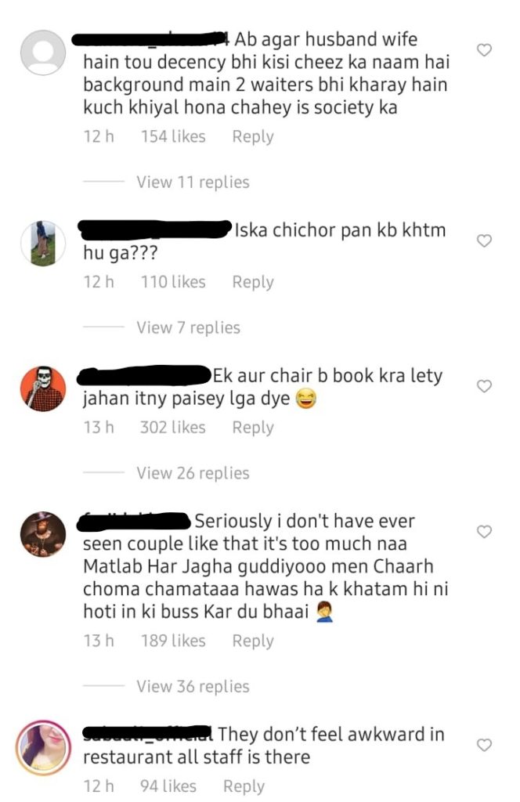The height and width of the screenshot is (802, 520).
Task: Open skull-face avatar profile
Action: pyautogui.click(x=43, y=388)
